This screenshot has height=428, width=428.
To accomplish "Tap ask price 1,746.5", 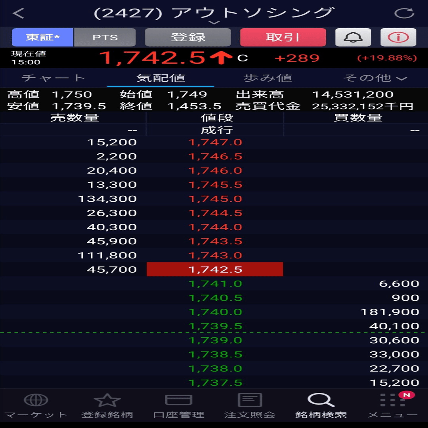I will pos(215,157).
